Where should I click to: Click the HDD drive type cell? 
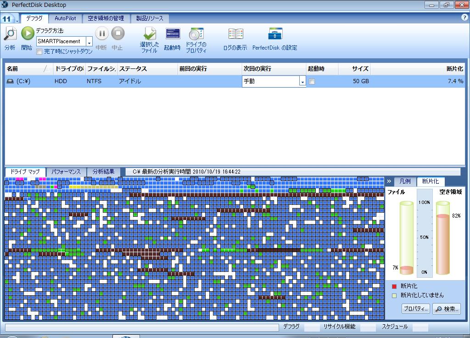point(61,81)
